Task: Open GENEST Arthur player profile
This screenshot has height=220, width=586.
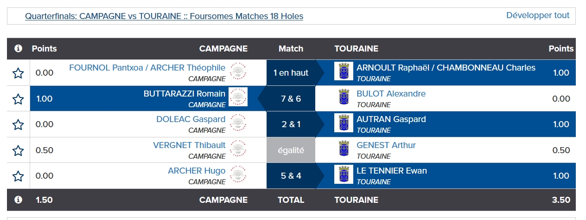Action: tap(386, 145)
